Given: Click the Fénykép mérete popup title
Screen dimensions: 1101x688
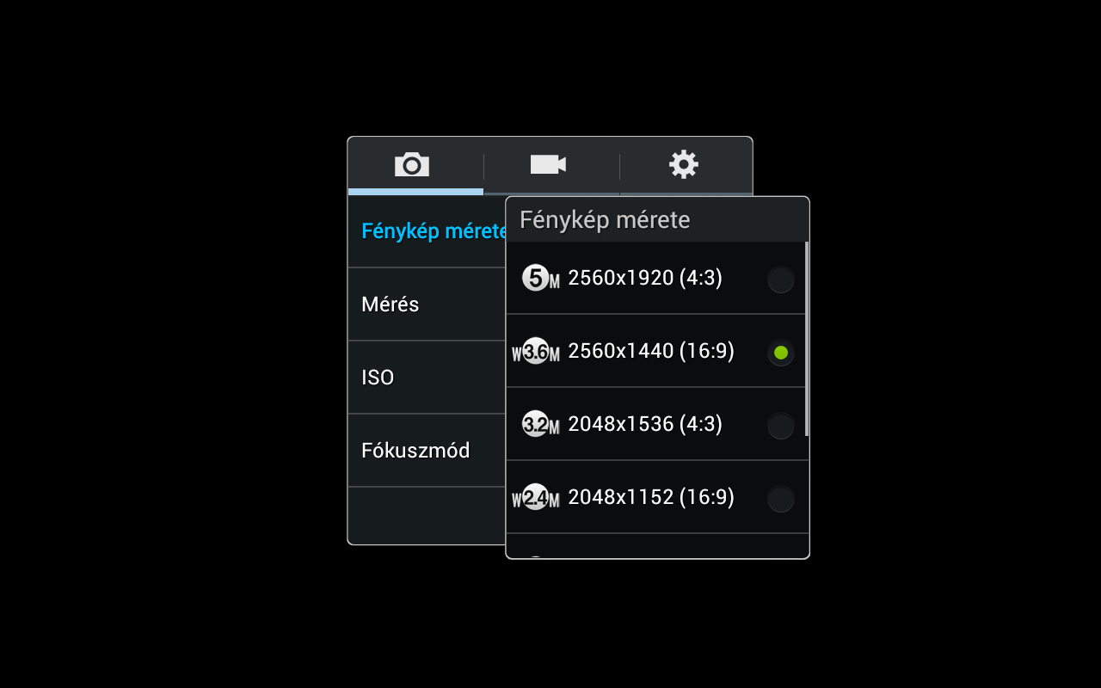Looking at the screenshot, I should point(605,220).
